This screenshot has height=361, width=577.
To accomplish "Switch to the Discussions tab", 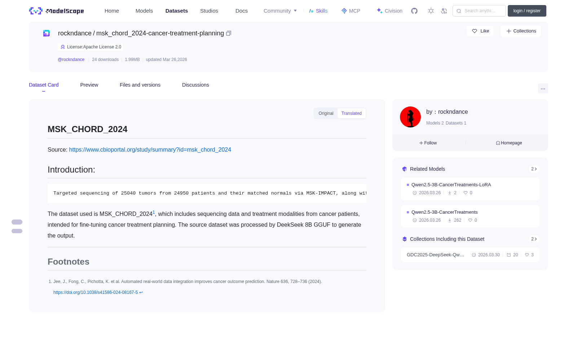I will click(x=195, y=85).
